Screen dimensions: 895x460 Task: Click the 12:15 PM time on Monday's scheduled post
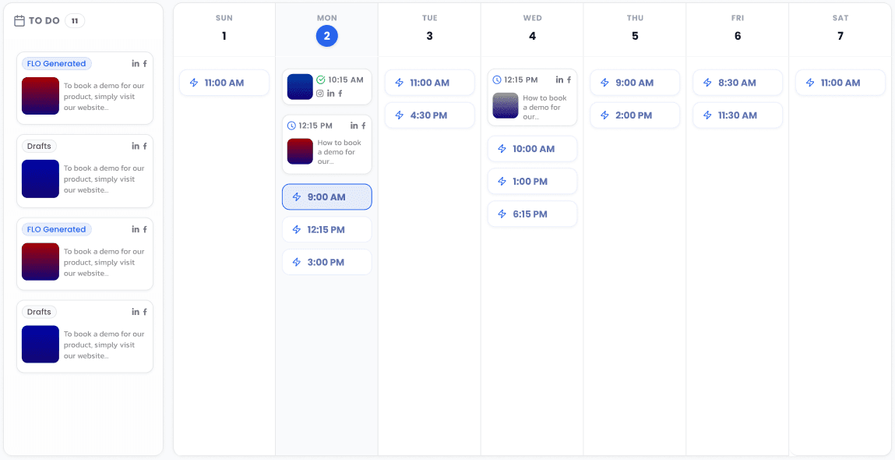pyautogui.click(x=315, y=126)
